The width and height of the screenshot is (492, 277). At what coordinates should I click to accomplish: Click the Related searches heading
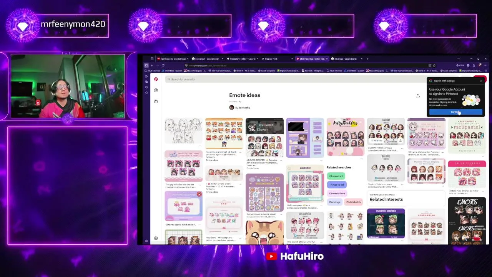coord(339,167)
